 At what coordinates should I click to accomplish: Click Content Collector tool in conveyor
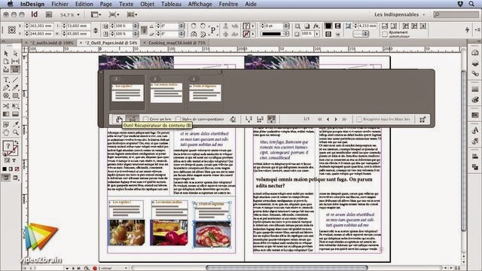point(119,119)
